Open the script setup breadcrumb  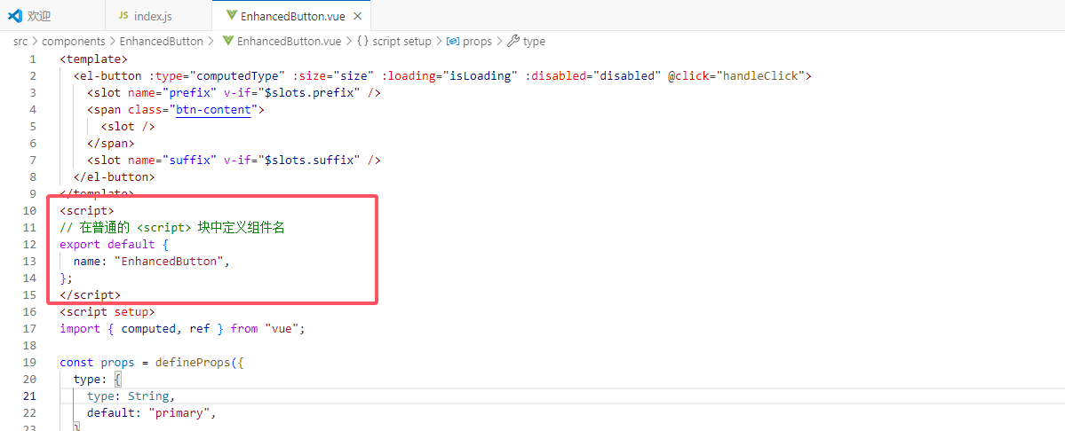402,42
